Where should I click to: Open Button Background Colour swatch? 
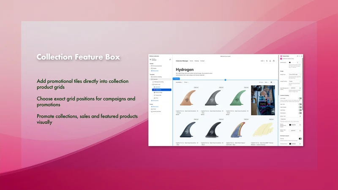[290, 125]
